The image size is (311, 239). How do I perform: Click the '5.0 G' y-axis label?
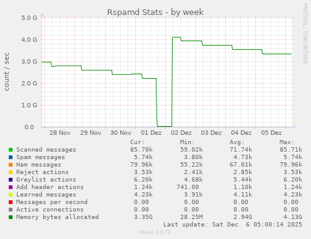click(x=29, y=17)
